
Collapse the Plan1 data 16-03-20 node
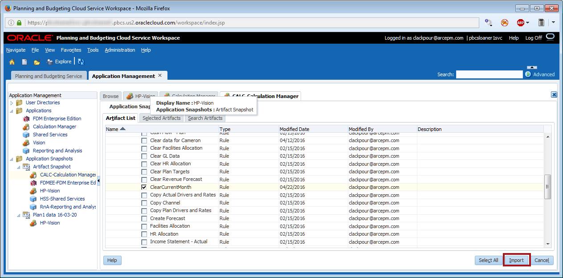[19, 215]
